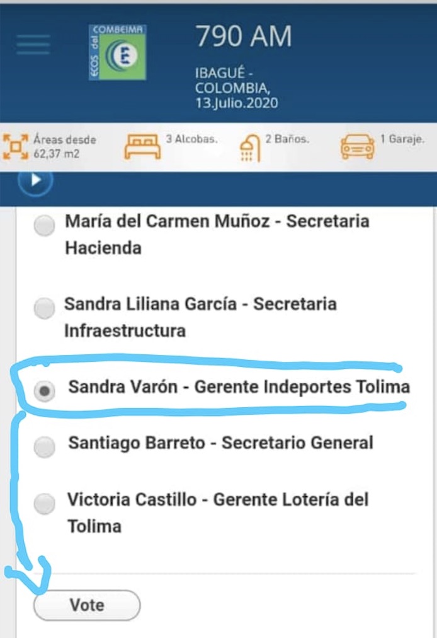
Task: Click the Sandra Varón Gerente Indeportes label
Action: point(239,387)
